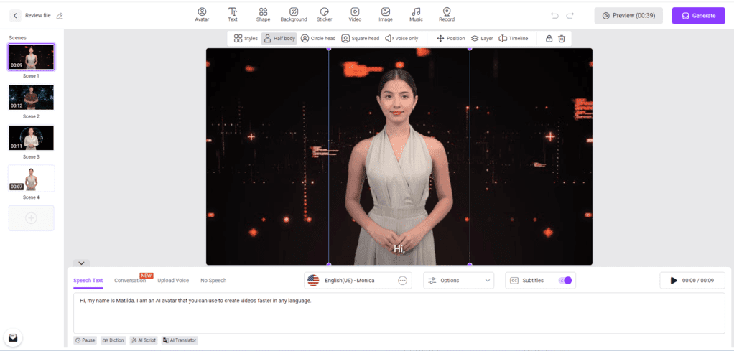The width and height of the screenshot is (734, 351).
Task: Switch to the No Speech tab
Action: 213,281
